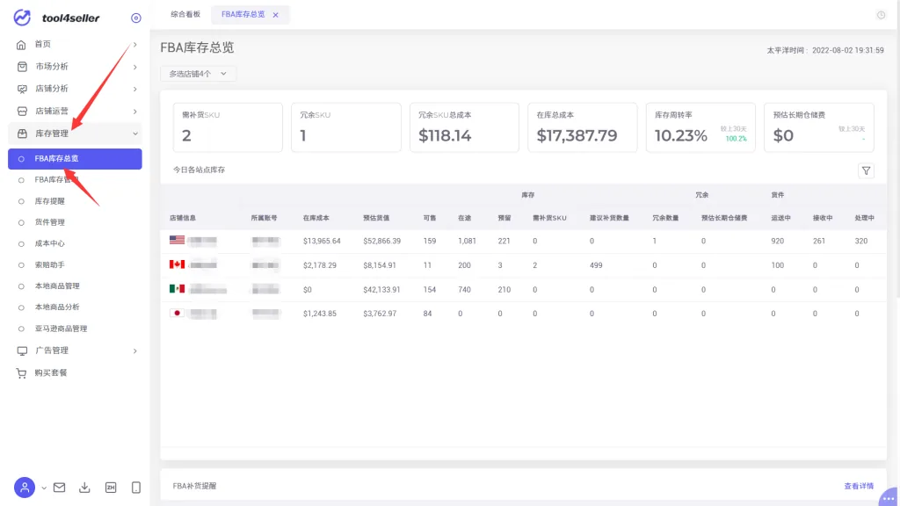
Task: Click the 在库总成本 card
Action: pyautogui.click(x=583, y=127)
